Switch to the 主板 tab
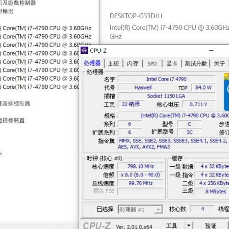Image resolution: width=229 pixels, height=229 pixels. tap(114, 64)
